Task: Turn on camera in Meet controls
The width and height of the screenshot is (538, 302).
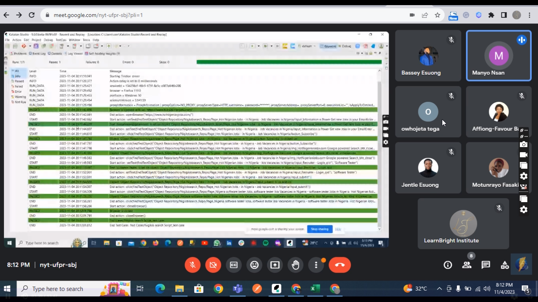Action: [x=213, y=265]
